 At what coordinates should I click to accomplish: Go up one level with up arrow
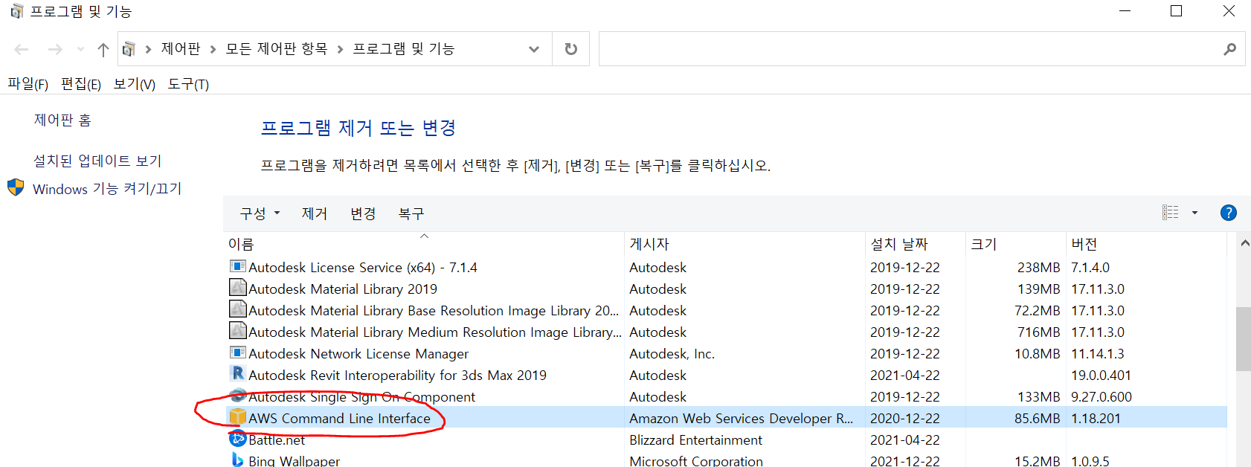click(x=103, y=50)
